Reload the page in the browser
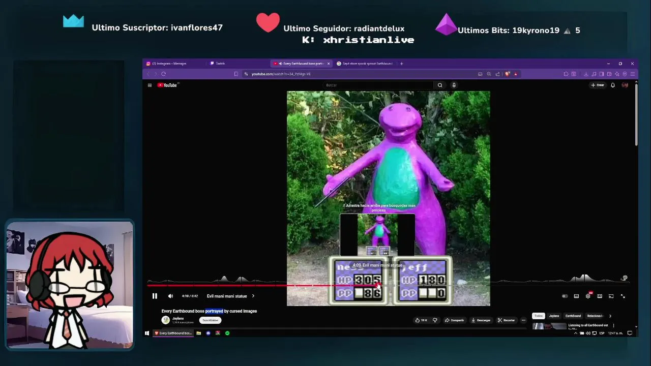 coord(163,74)
